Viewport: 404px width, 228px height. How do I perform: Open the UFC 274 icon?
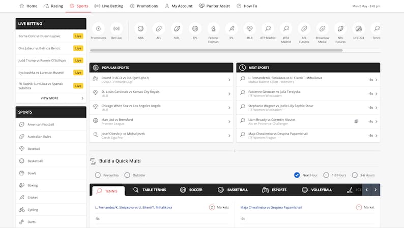[359, 29]
